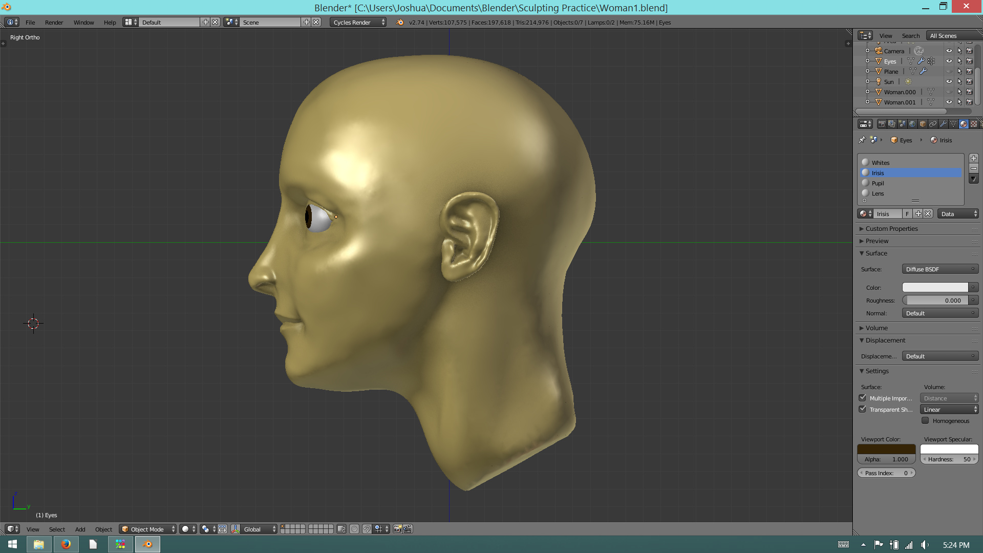The image size is (983, 553).
Task: Select the Whites material slot
Action: click(911, 162)
